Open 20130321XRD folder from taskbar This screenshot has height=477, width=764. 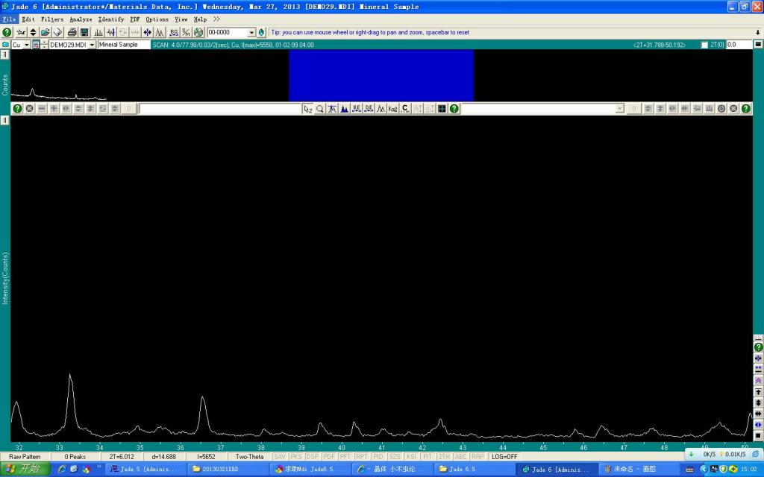[x=228, y=470]
